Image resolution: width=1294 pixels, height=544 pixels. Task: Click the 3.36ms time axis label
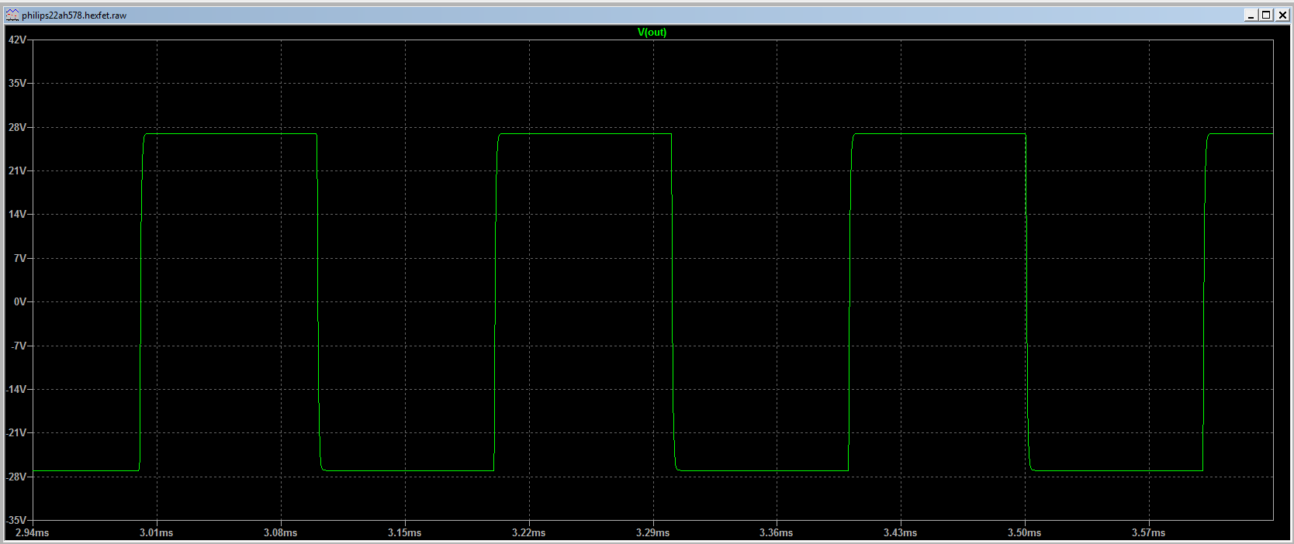tap(777, 533)
